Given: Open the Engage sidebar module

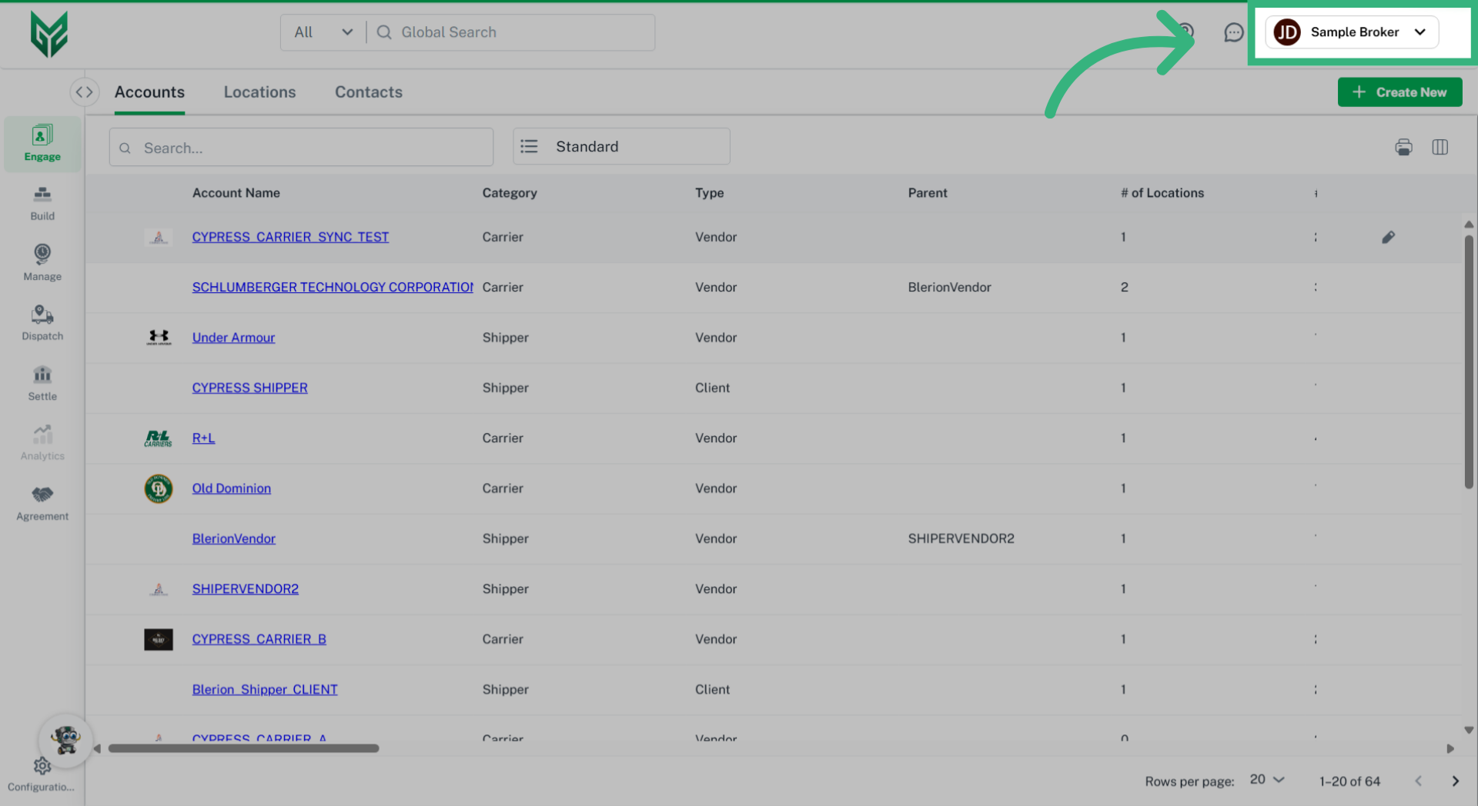Looking at the screenshot, I should click(x=42, y=144).
